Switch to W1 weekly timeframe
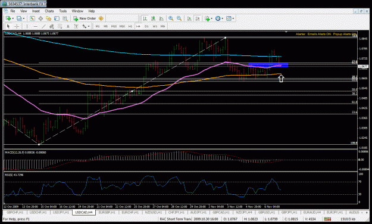 pyautogui.click(x=155, y=26)
